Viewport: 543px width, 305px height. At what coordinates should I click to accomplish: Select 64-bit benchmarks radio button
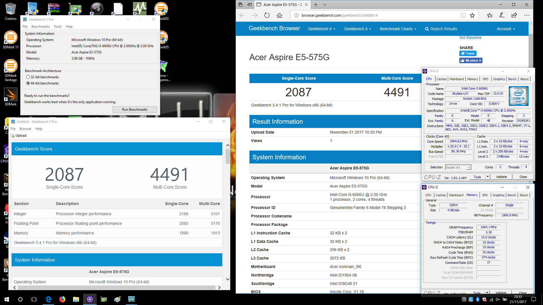click(x=28, y=83)
